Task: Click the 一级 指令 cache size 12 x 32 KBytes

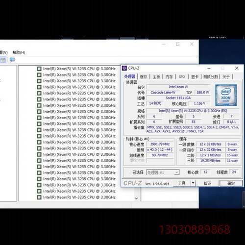Action: pos(210,149)
